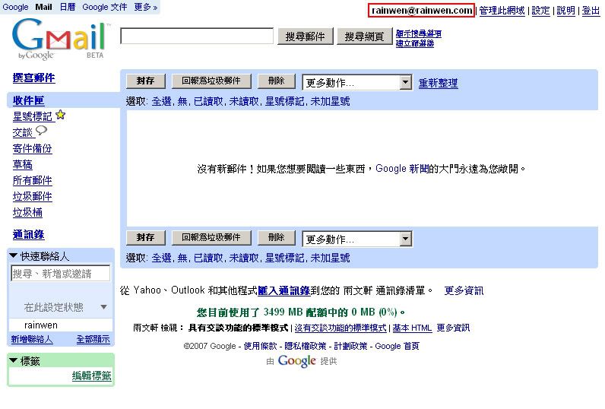Click the yellow star icon beside 星號標記
Screen dimensions: 605x409
pyautogui.click(x=61, y=116)
